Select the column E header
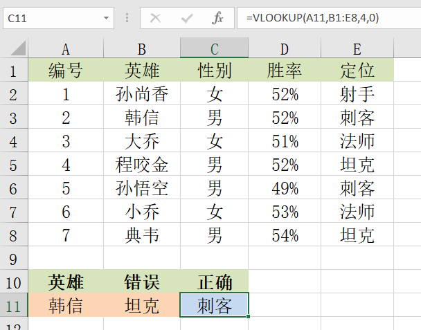Image resolution: width=421 pixels, height=330 pixels. 357,48
